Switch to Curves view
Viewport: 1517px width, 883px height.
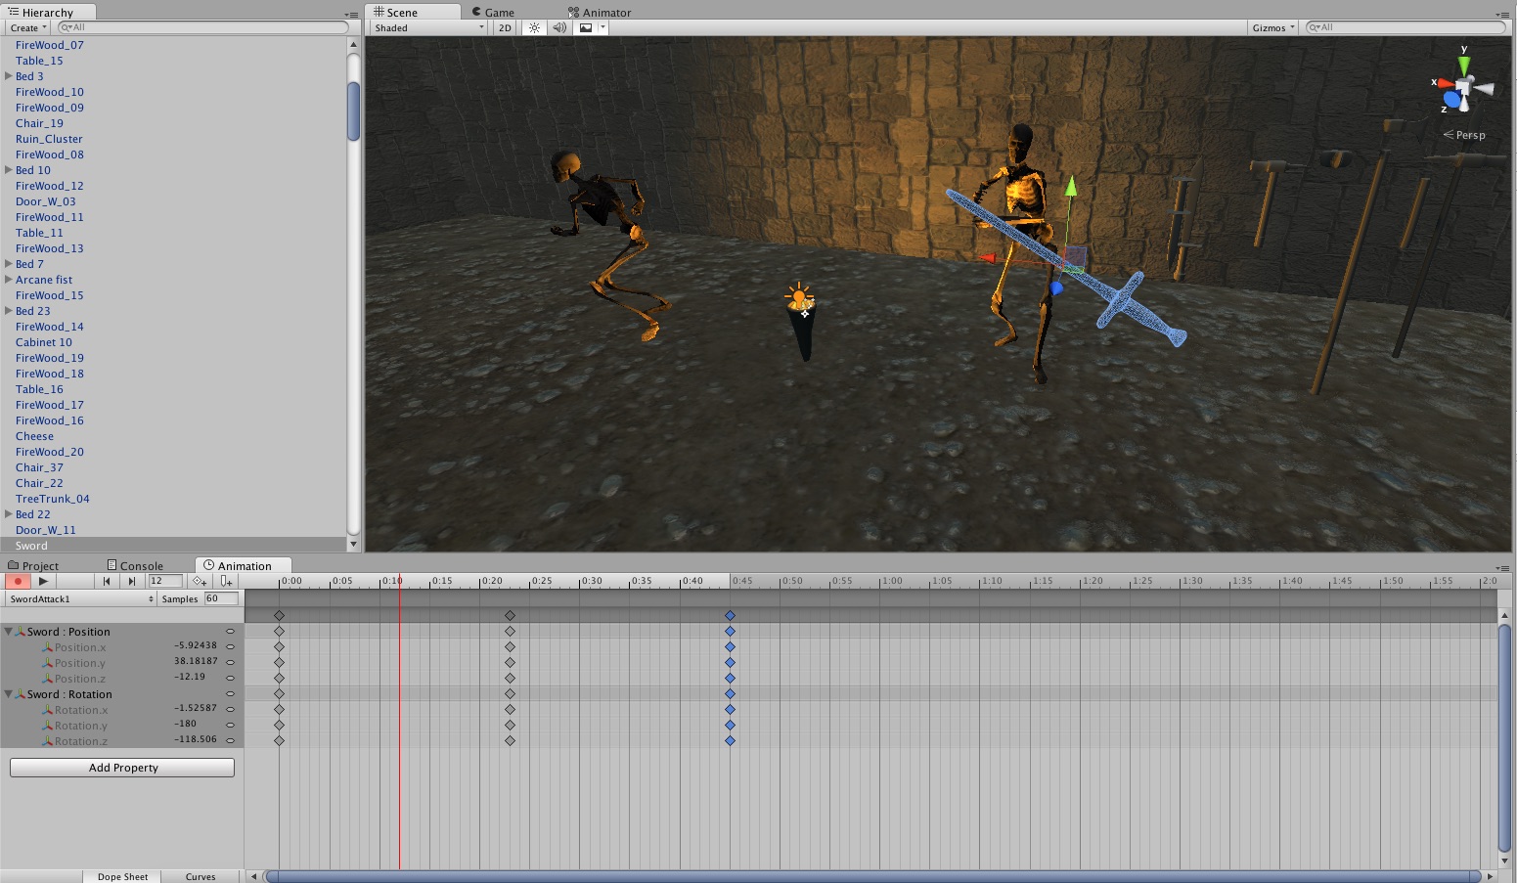pos(201,876)
